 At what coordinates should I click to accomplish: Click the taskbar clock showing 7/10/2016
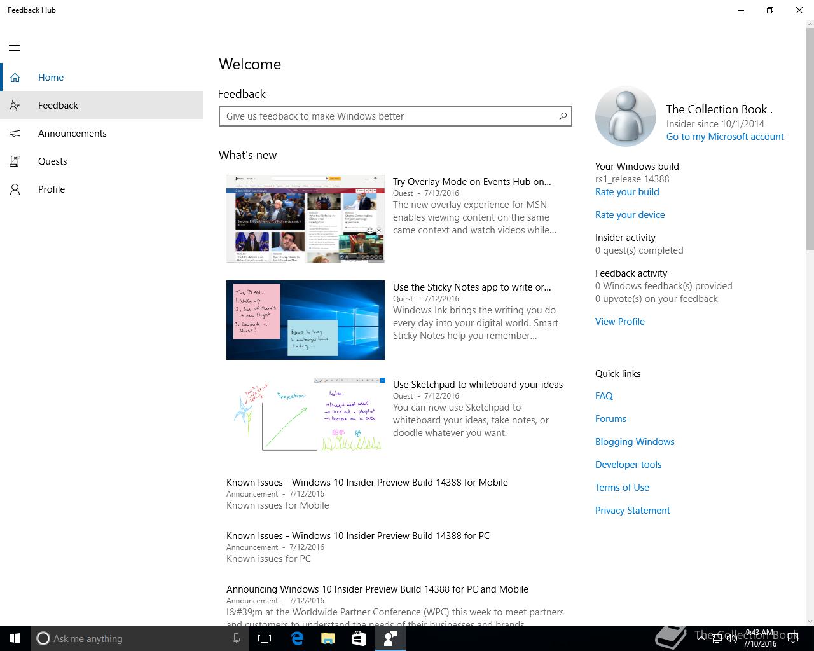click(x=760, y=638)
